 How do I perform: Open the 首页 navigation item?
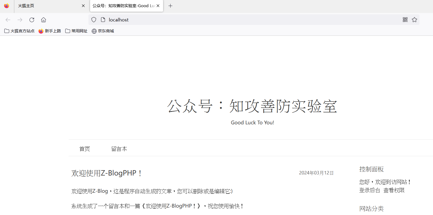click(85, 149)
